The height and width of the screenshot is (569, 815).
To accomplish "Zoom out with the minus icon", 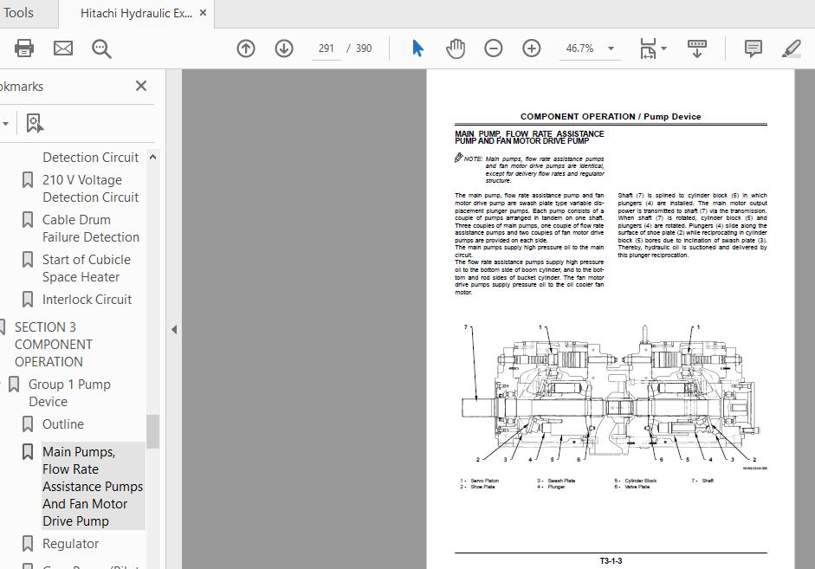I will 494,48.
